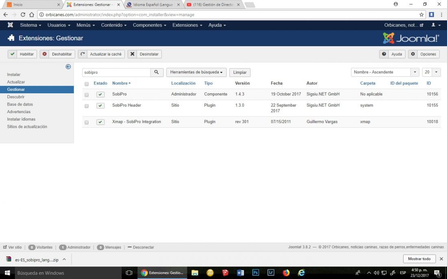Open the Extensiones menu

click(187, 25)
